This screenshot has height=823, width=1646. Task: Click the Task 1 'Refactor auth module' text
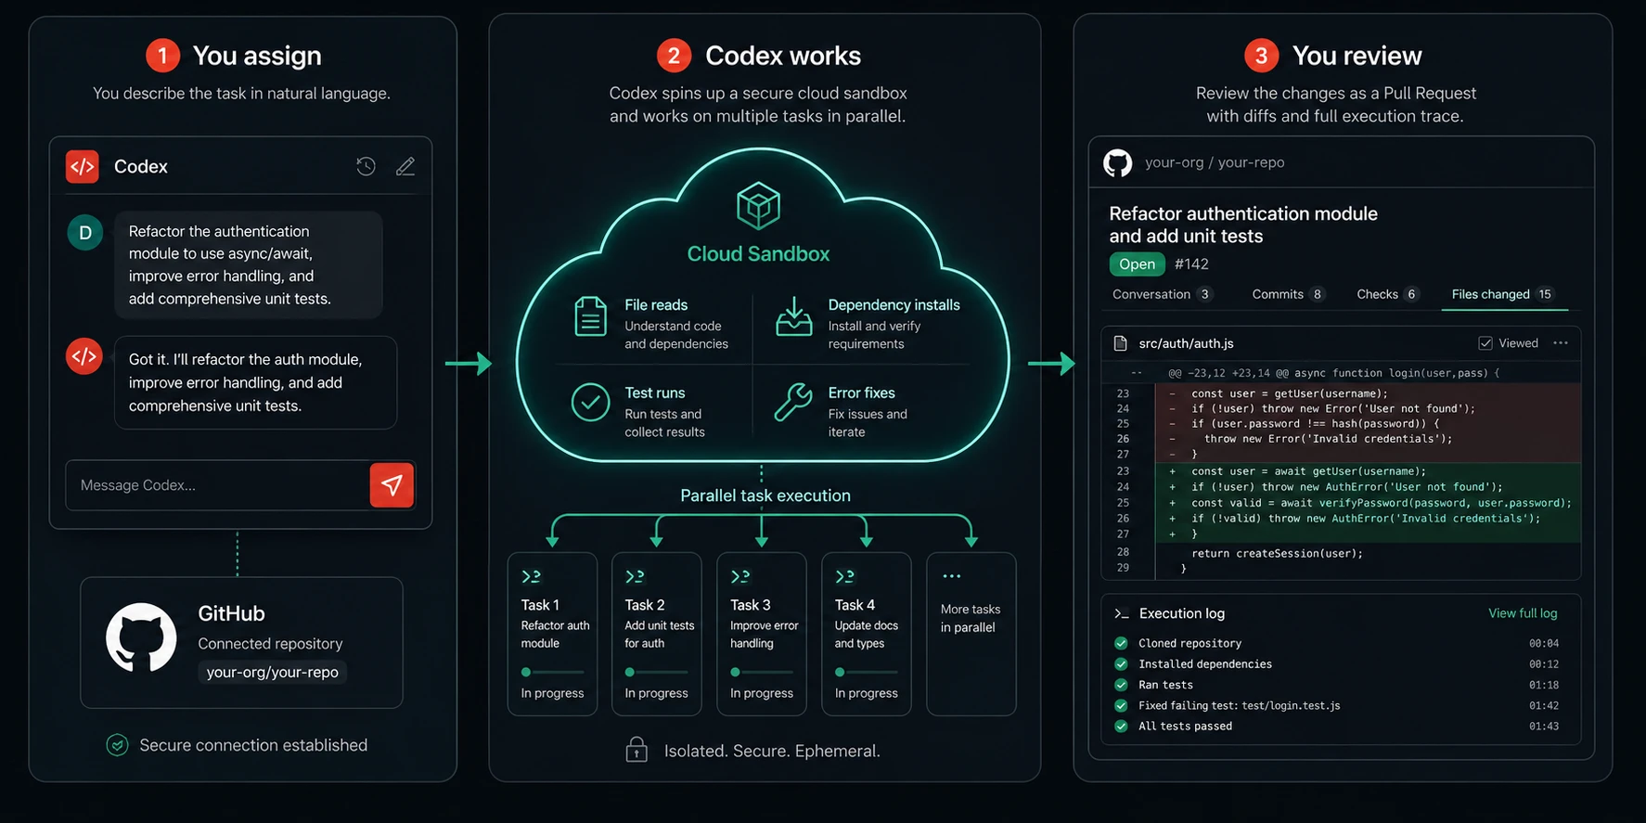click(x=555, y=635)
